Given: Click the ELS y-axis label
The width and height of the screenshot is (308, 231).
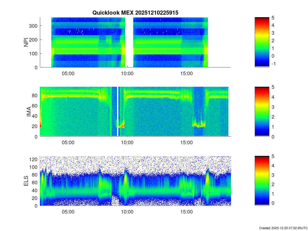Looking at the screenshot, I should [x=26, y=181].
